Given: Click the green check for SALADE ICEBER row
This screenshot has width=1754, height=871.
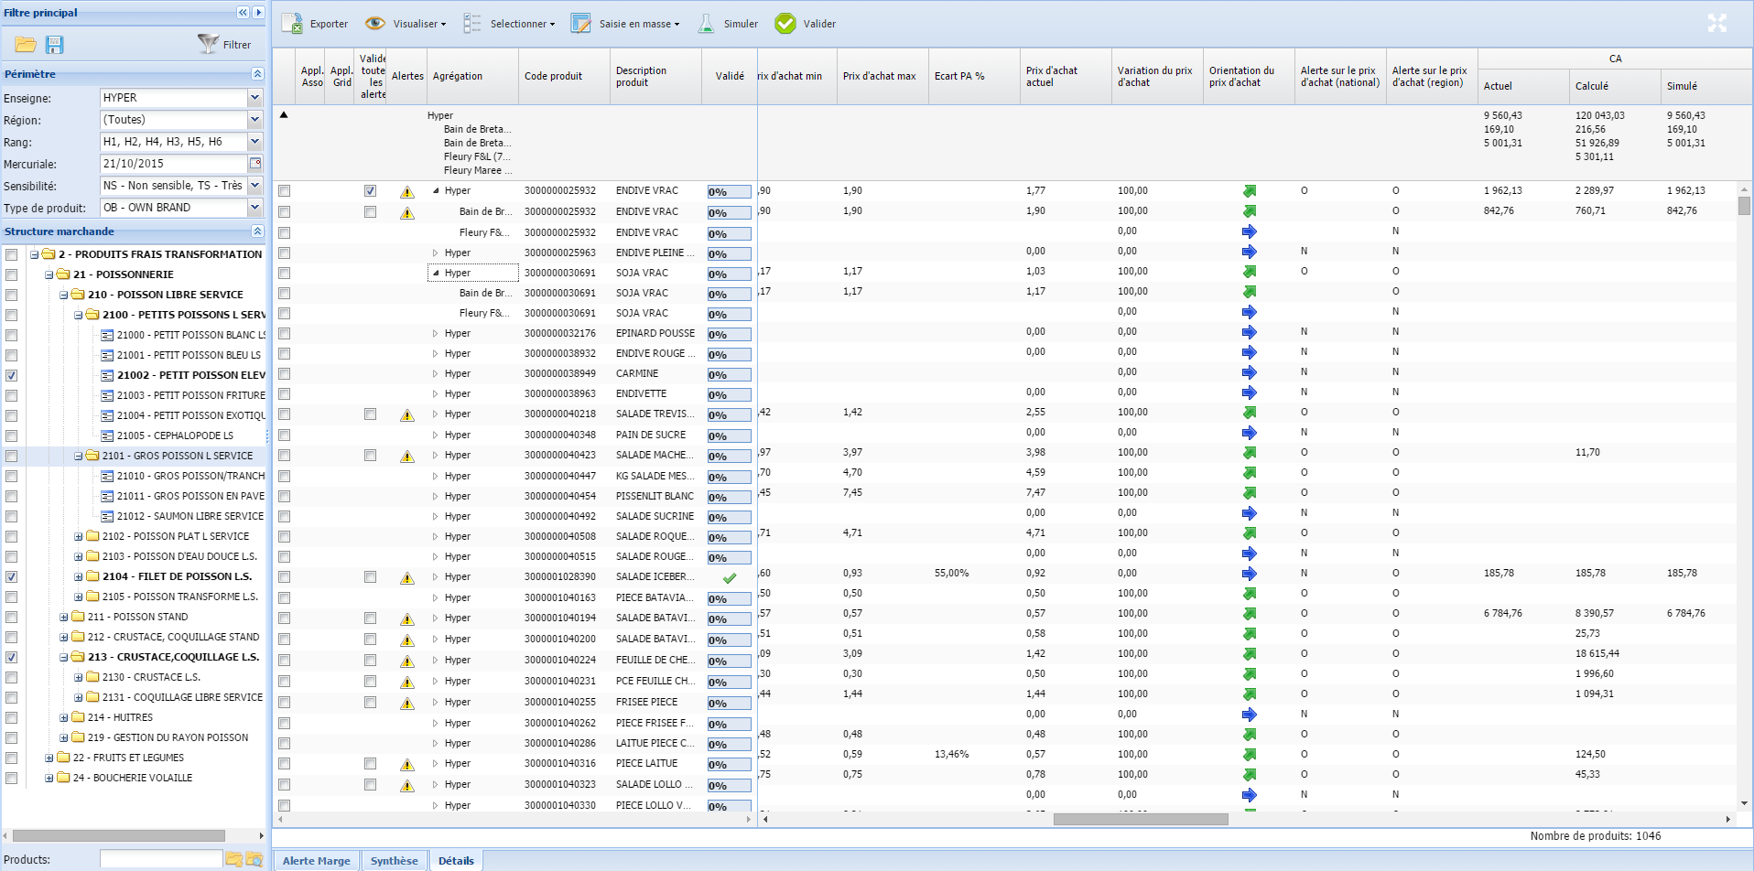Looking at the screenshot, I should tap(730, 578).
